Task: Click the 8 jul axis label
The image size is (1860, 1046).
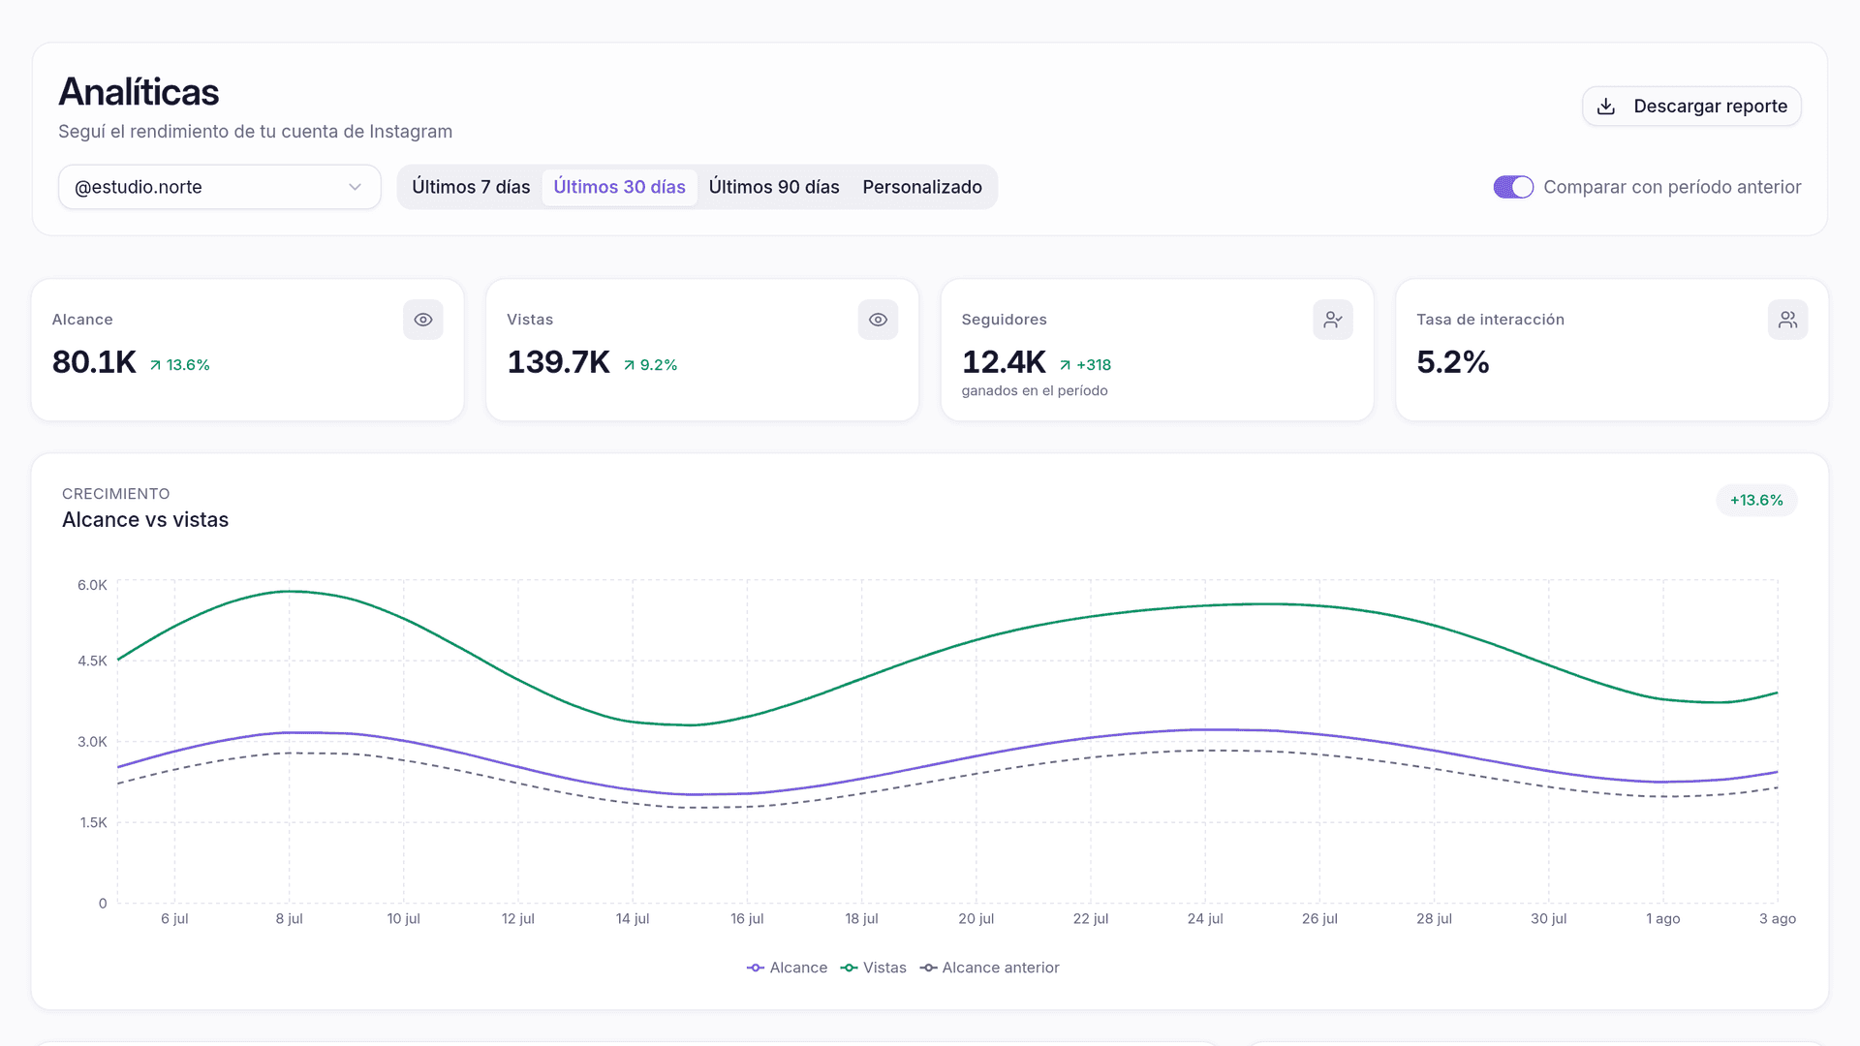Action: point(289,919)
